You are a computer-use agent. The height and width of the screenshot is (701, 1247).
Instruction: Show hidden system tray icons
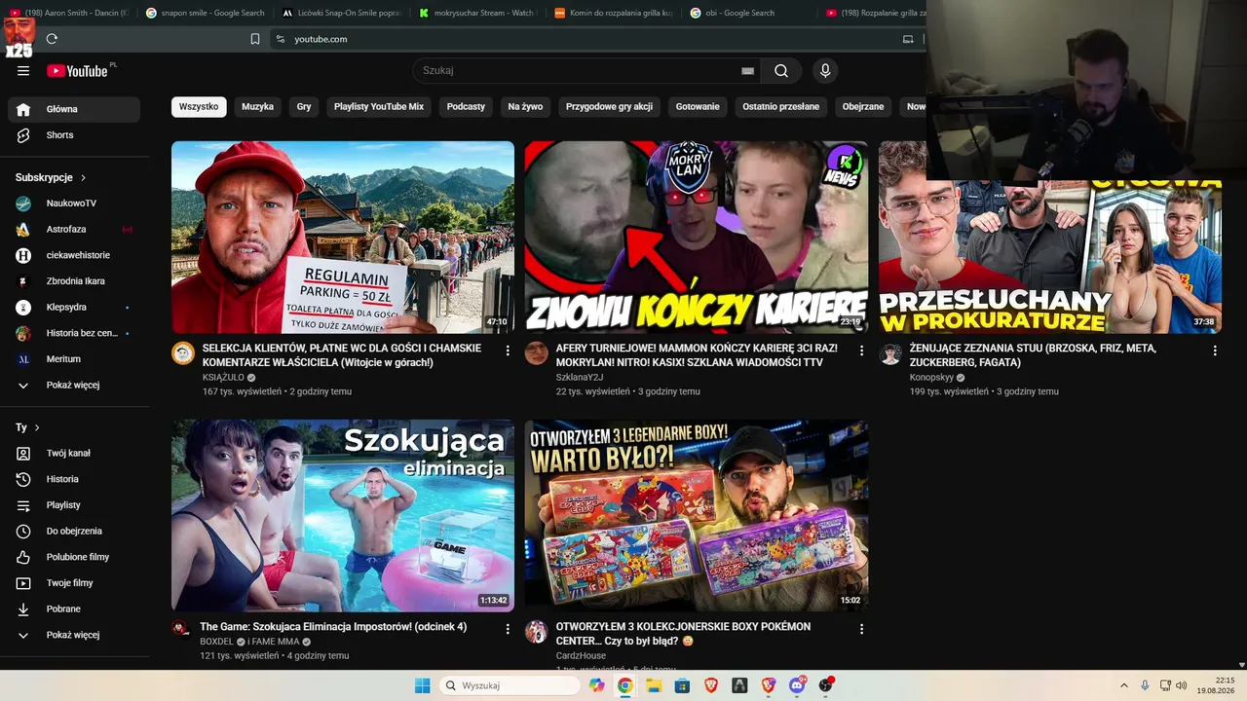pyautogui.click(x=1123, y=685)
